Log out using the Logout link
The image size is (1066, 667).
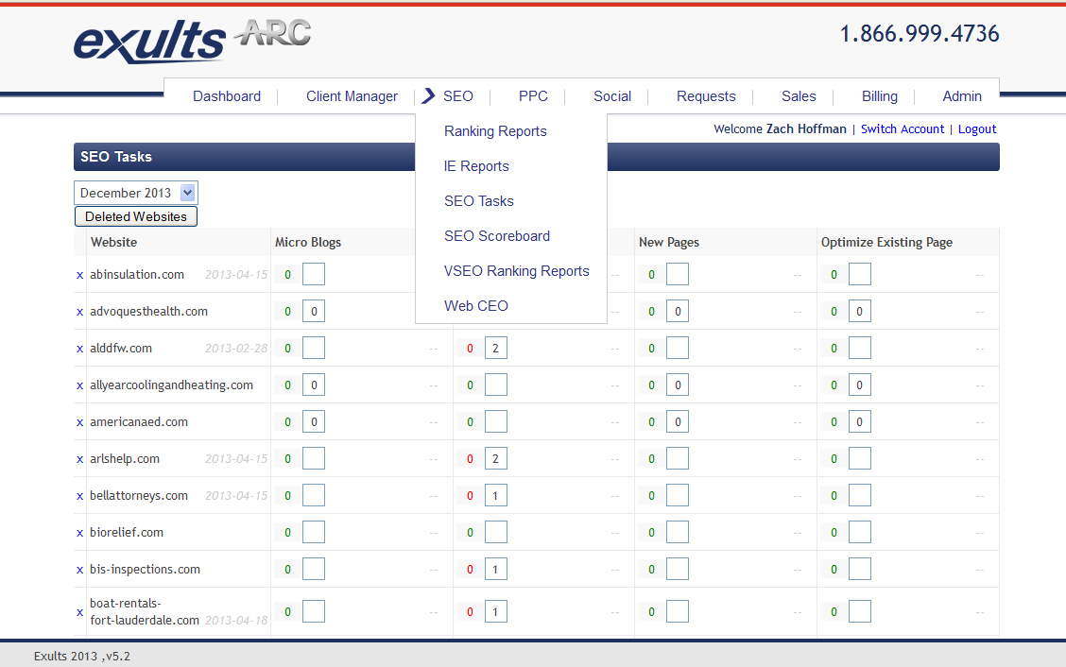pos(976,129)
